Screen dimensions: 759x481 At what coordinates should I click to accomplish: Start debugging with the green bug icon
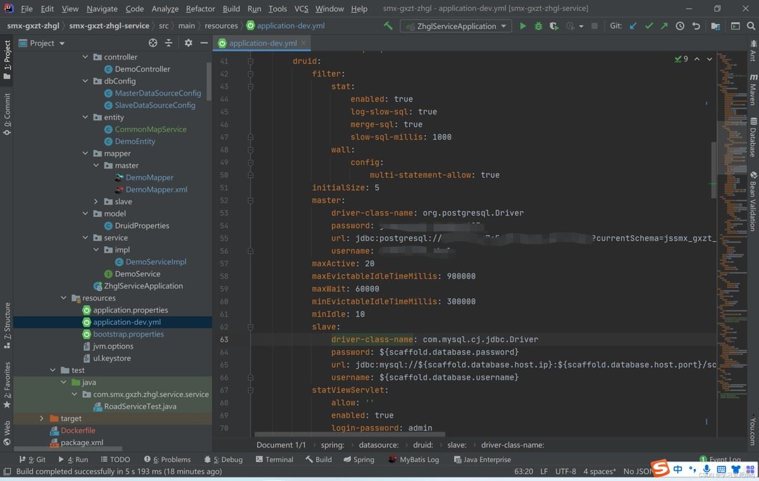click(x=538, y=26)
